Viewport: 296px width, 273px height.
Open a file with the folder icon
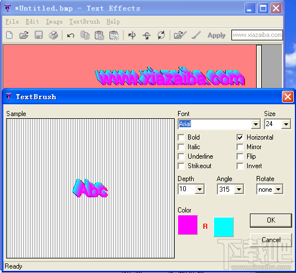click(24, 35)
